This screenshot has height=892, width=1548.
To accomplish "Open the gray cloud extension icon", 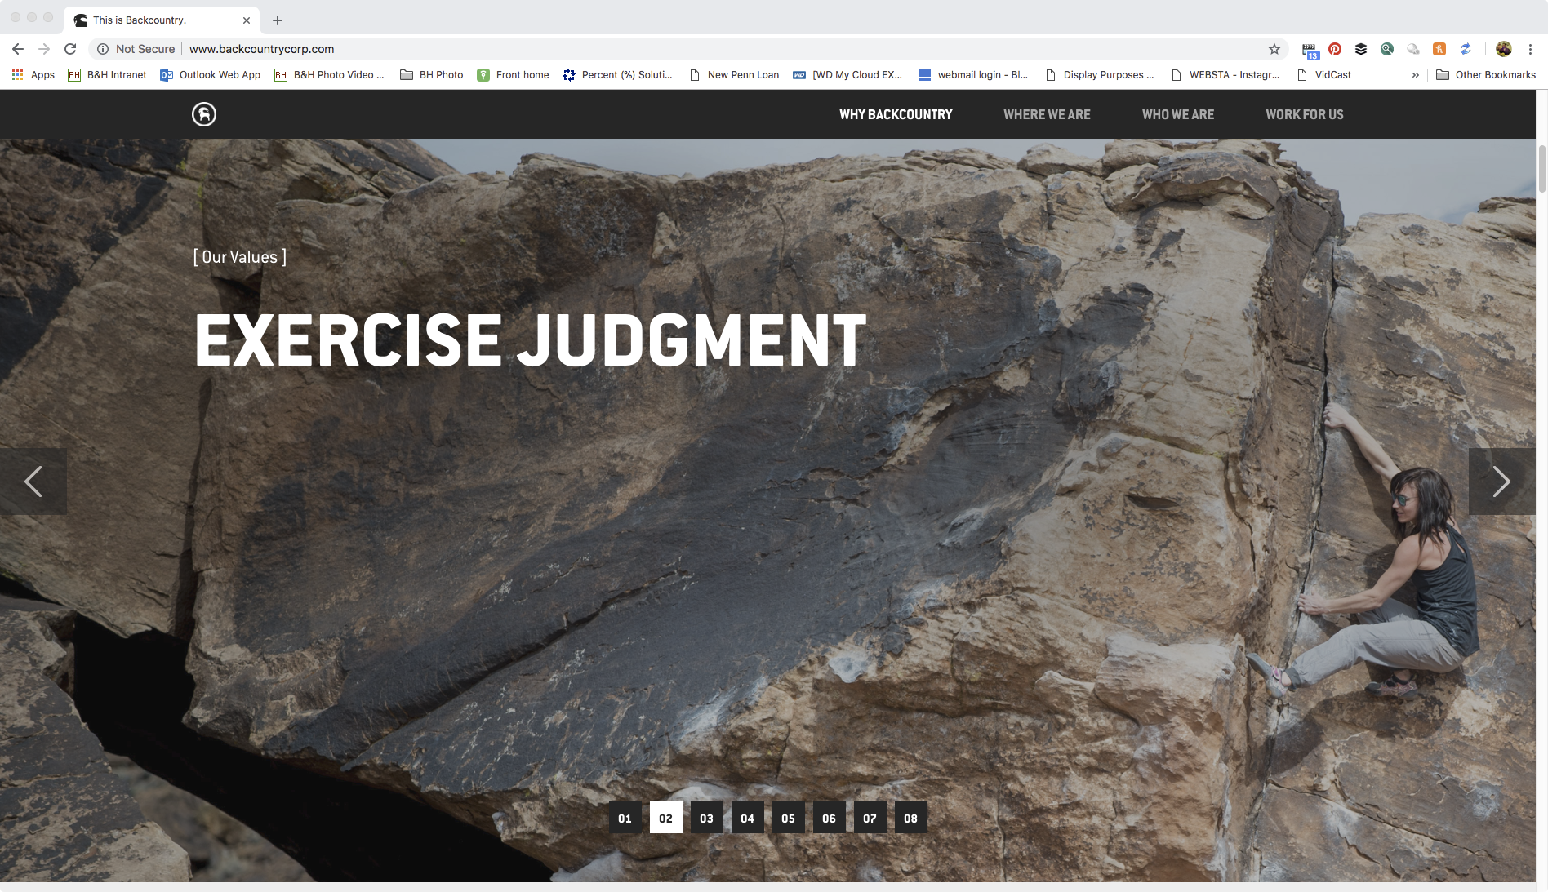I will pyautogui.click(x=1413, y=49).
